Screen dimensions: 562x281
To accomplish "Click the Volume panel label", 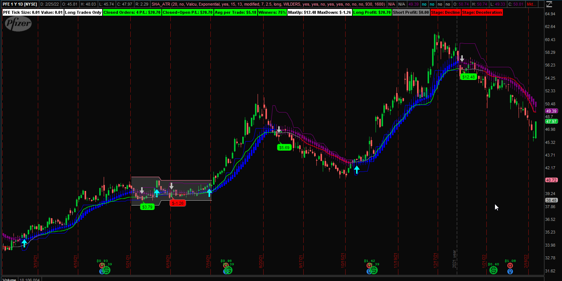I will (x=9, y=279).
